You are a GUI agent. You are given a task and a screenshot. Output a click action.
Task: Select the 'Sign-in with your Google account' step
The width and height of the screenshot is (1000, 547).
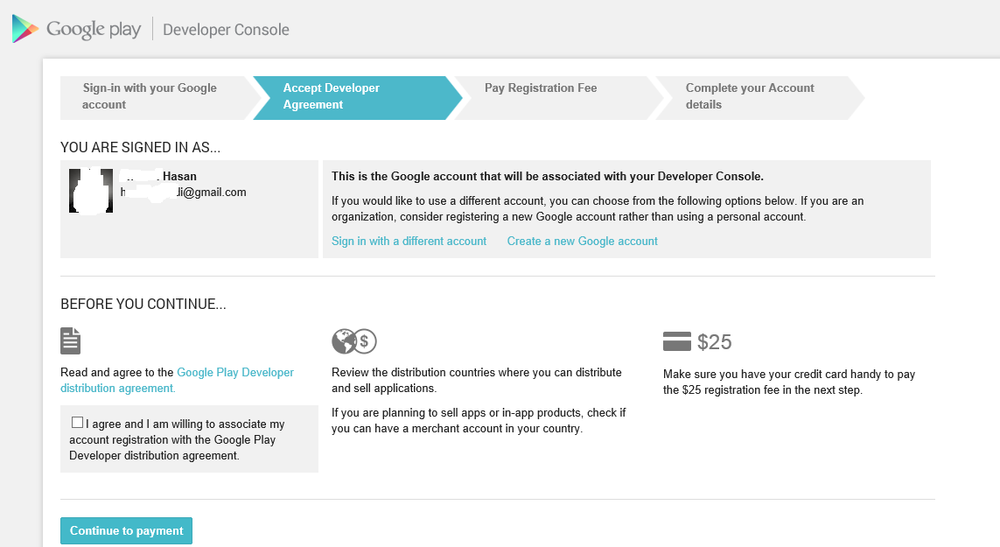[149, 96]
